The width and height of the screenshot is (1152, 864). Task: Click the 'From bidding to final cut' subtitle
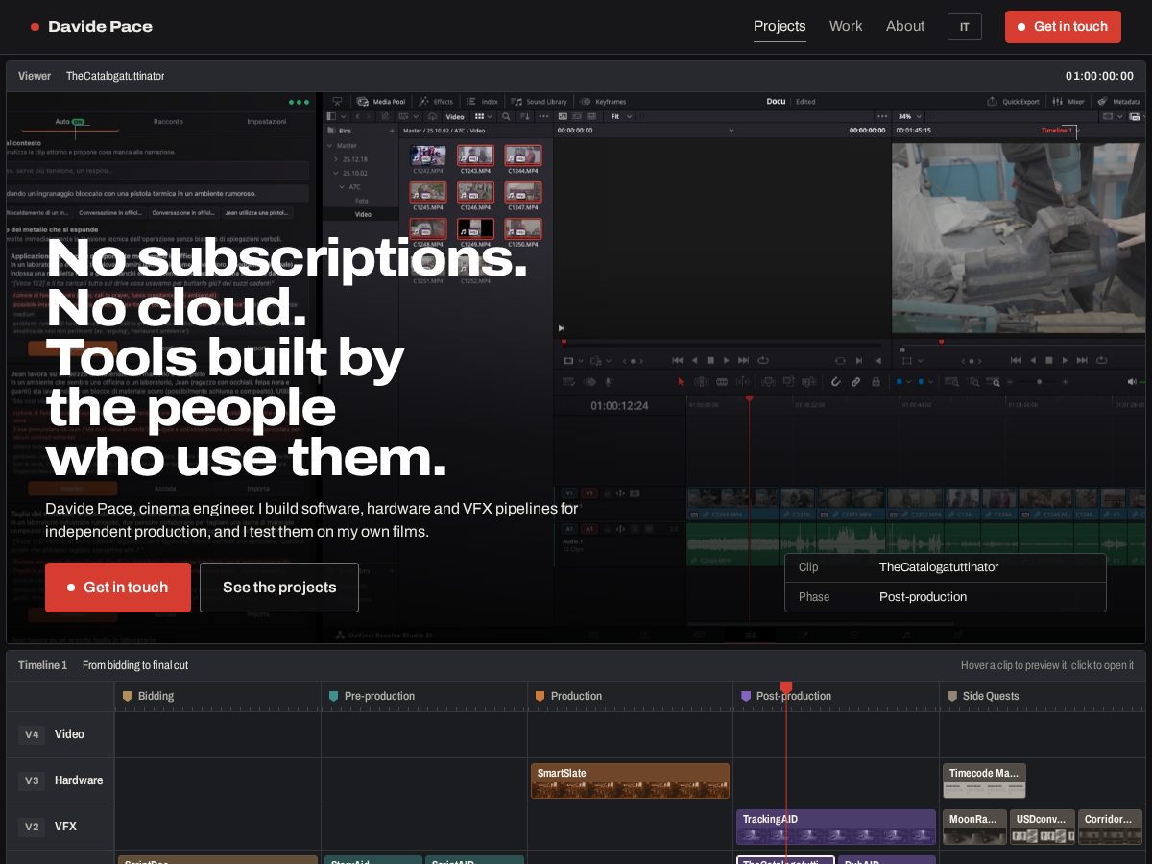[135, 665]
